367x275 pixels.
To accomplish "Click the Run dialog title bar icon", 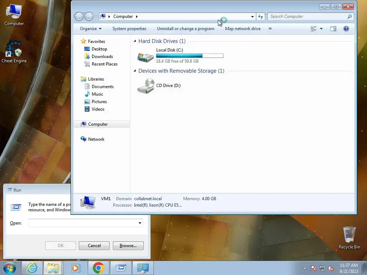I will 9,190.
